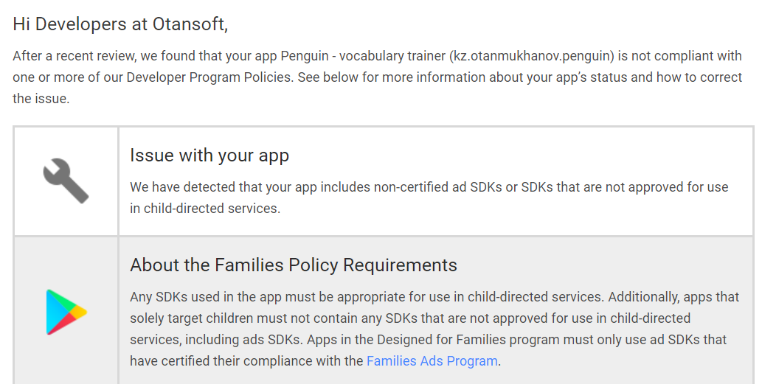The width and height of the screenshot is (762, 384).
Task: Click the 'Hi Developers at Otansoft,' greeting
Action: [x=120, y=24]
